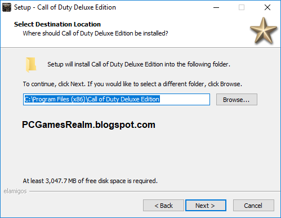The width and height of the screenshot is (281, 218).
Task: Click the highlighted Program Files (x86) path text
Action: (92, 99)
